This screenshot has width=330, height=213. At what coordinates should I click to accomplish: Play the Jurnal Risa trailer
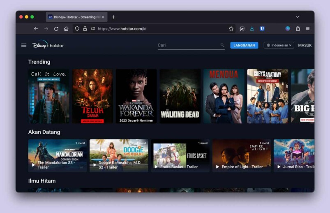point(279,167)
